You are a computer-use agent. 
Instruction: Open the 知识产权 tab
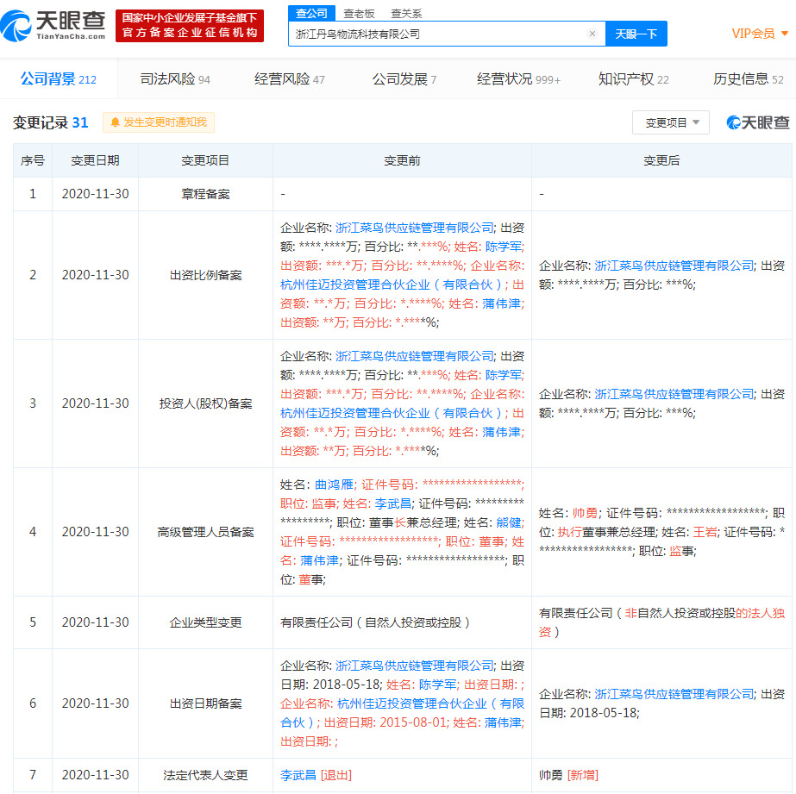pyautogui.click(x=634, y=79)
